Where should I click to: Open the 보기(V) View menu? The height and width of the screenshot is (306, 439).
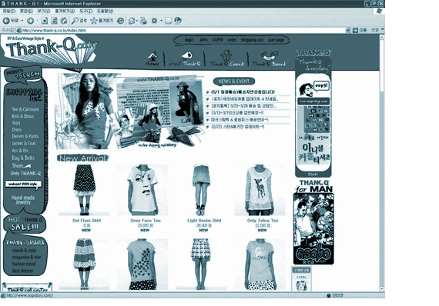44,11
